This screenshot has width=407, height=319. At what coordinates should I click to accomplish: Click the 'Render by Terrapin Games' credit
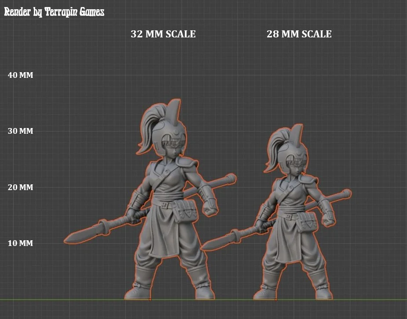(54, 12)
